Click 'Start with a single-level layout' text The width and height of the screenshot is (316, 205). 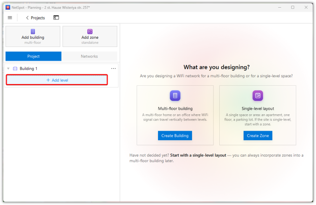pyautogui.click(x=198, y=155)
